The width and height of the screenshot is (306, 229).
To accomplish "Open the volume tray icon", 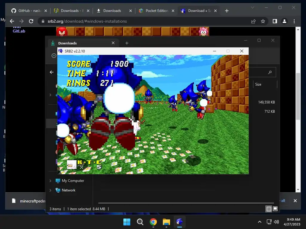I will click(x=276, y=222).
